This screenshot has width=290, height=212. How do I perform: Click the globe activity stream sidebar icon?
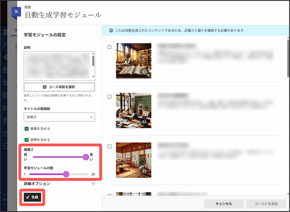pyautogui.click(x=5, y=57)
